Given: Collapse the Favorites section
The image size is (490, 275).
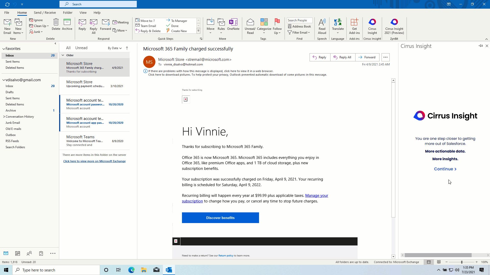Looking at the screenshot, I should [4, 49].
